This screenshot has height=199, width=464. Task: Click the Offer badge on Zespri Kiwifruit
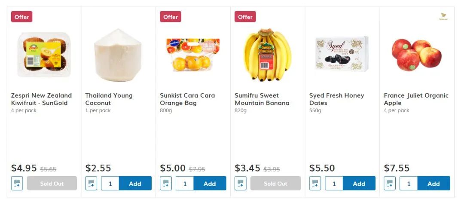21,17
